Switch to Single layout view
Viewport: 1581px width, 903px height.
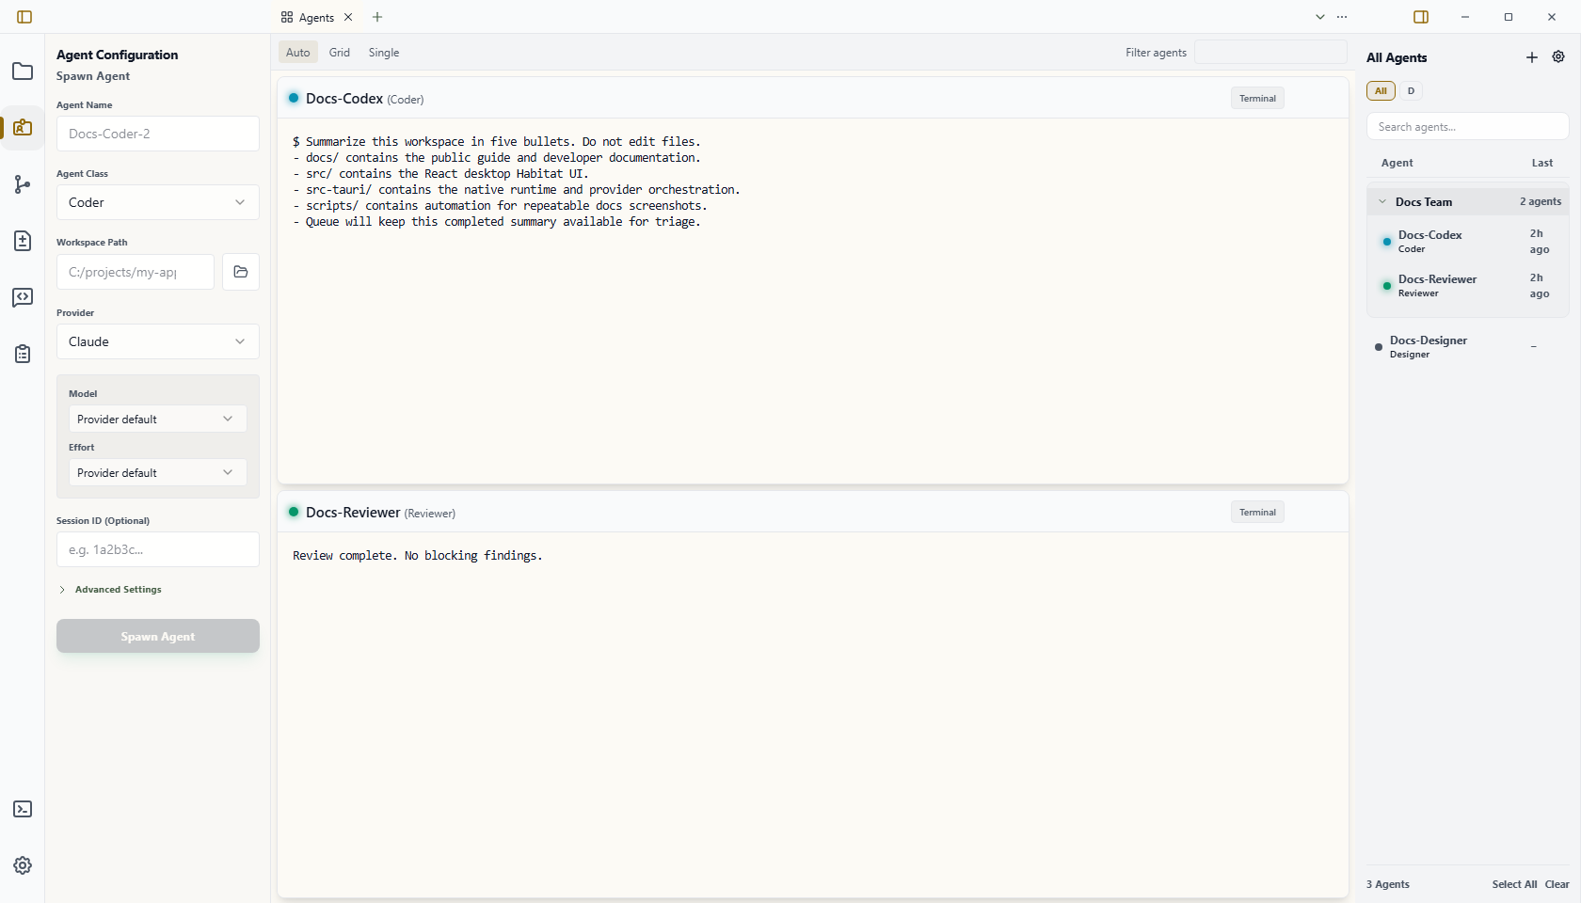(x=384, y=53)
